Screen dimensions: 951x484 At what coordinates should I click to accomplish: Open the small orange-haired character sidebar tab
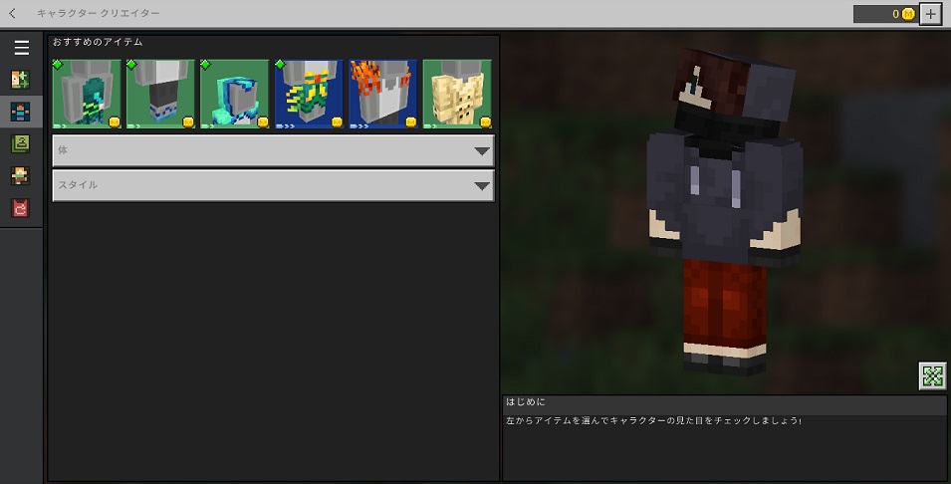[20, 176]
